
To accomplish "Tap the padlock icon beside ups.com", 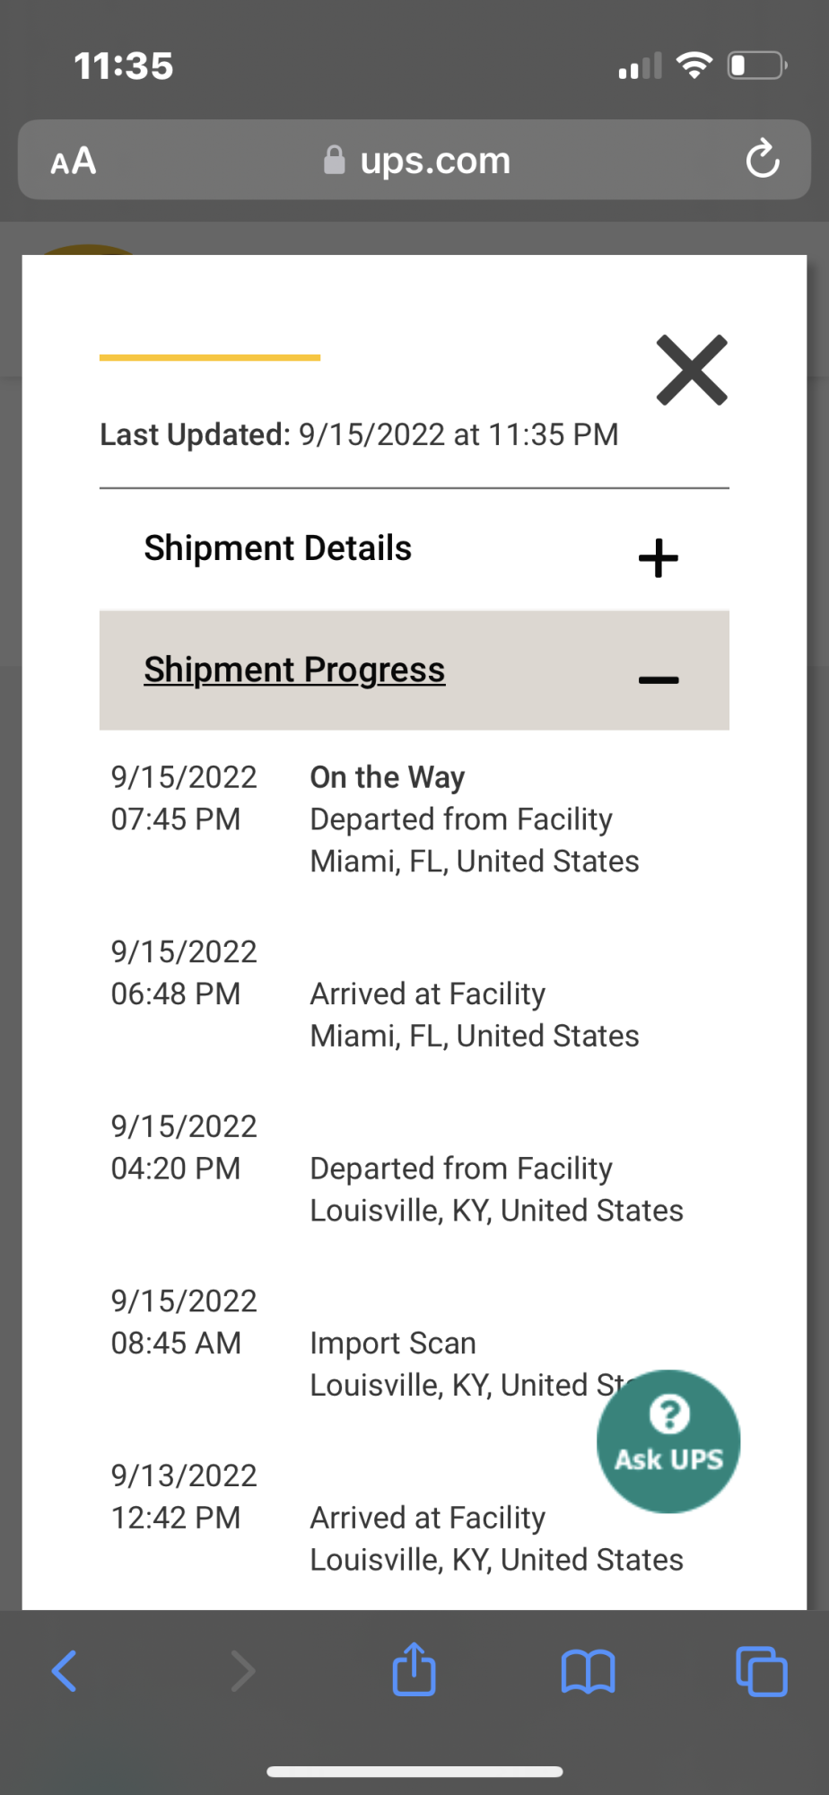I will click(x=334, y=160).
